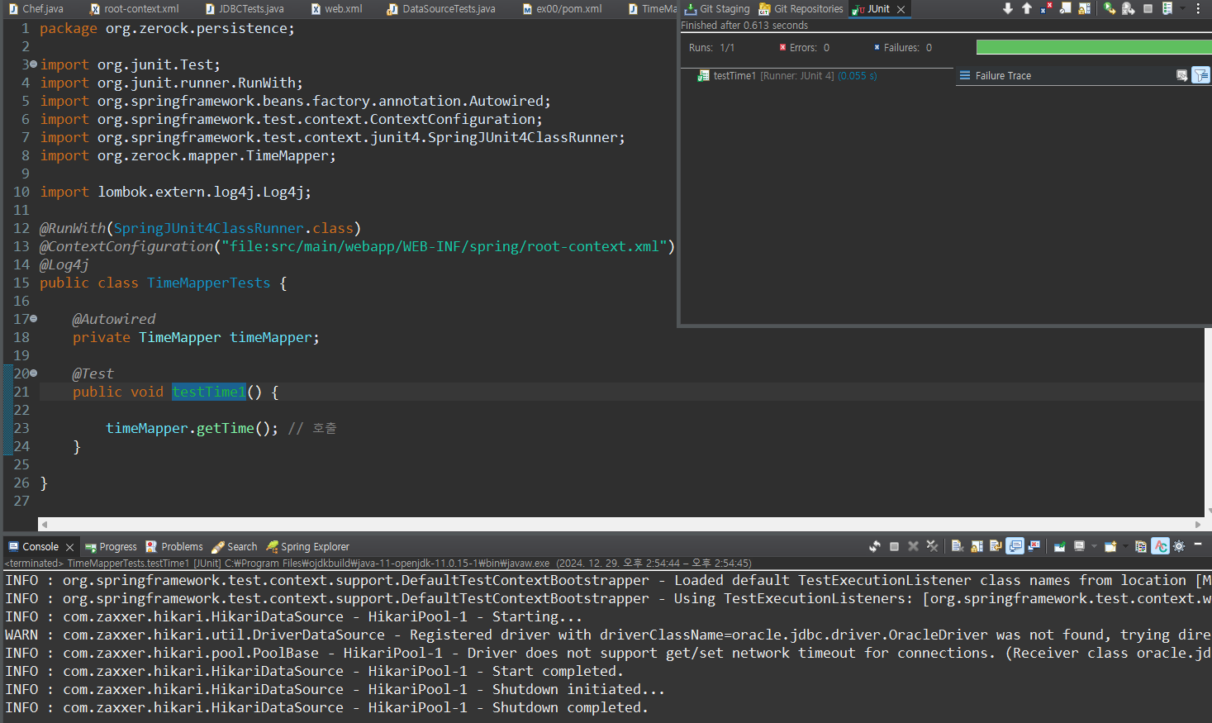Go to previous failed test in JUnit

[x=1027, y=8]
